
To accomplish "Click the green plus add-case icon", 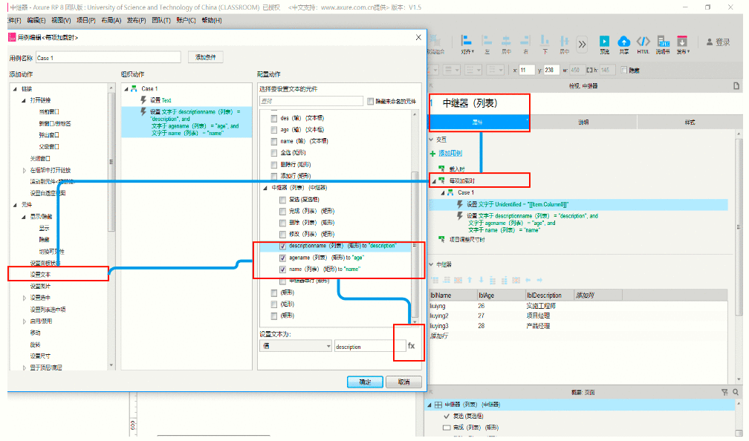I will point(432,153).
